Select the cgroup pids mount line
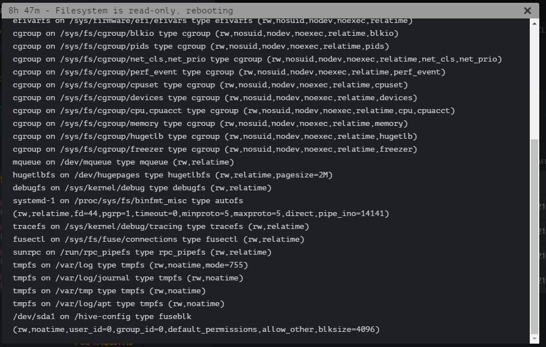This screenshot has height=347, width=546. point(200,46)
